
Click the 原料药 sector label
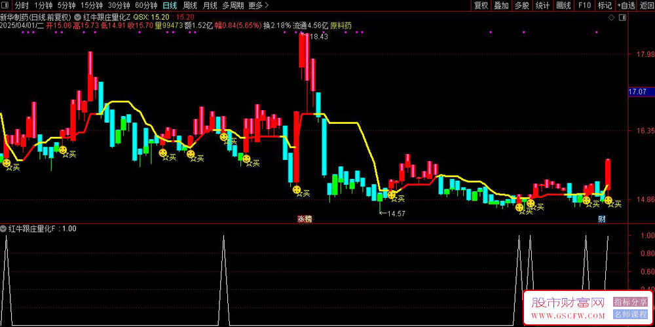[x=341, y=26]
